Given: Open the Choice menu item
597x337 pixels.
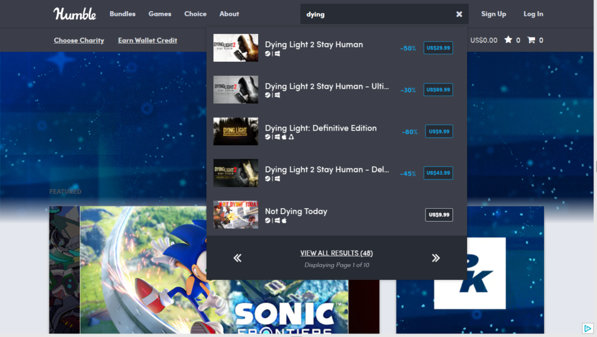Looking at the screenshot, I should point(195,14).
